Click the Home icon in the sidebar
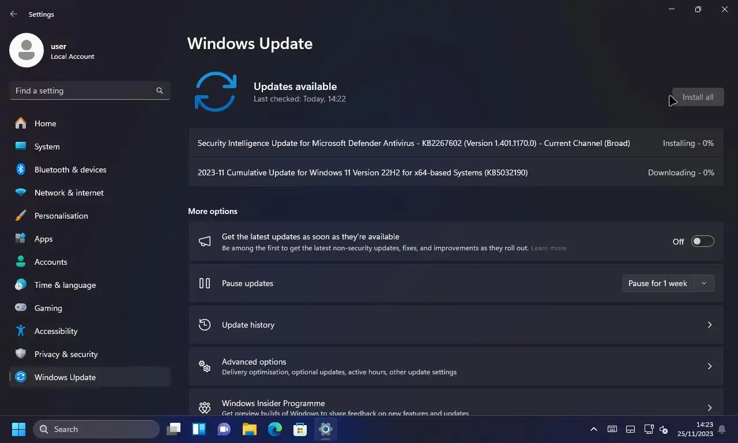This screenshot has height=443, width=738. tap(21, 123)
